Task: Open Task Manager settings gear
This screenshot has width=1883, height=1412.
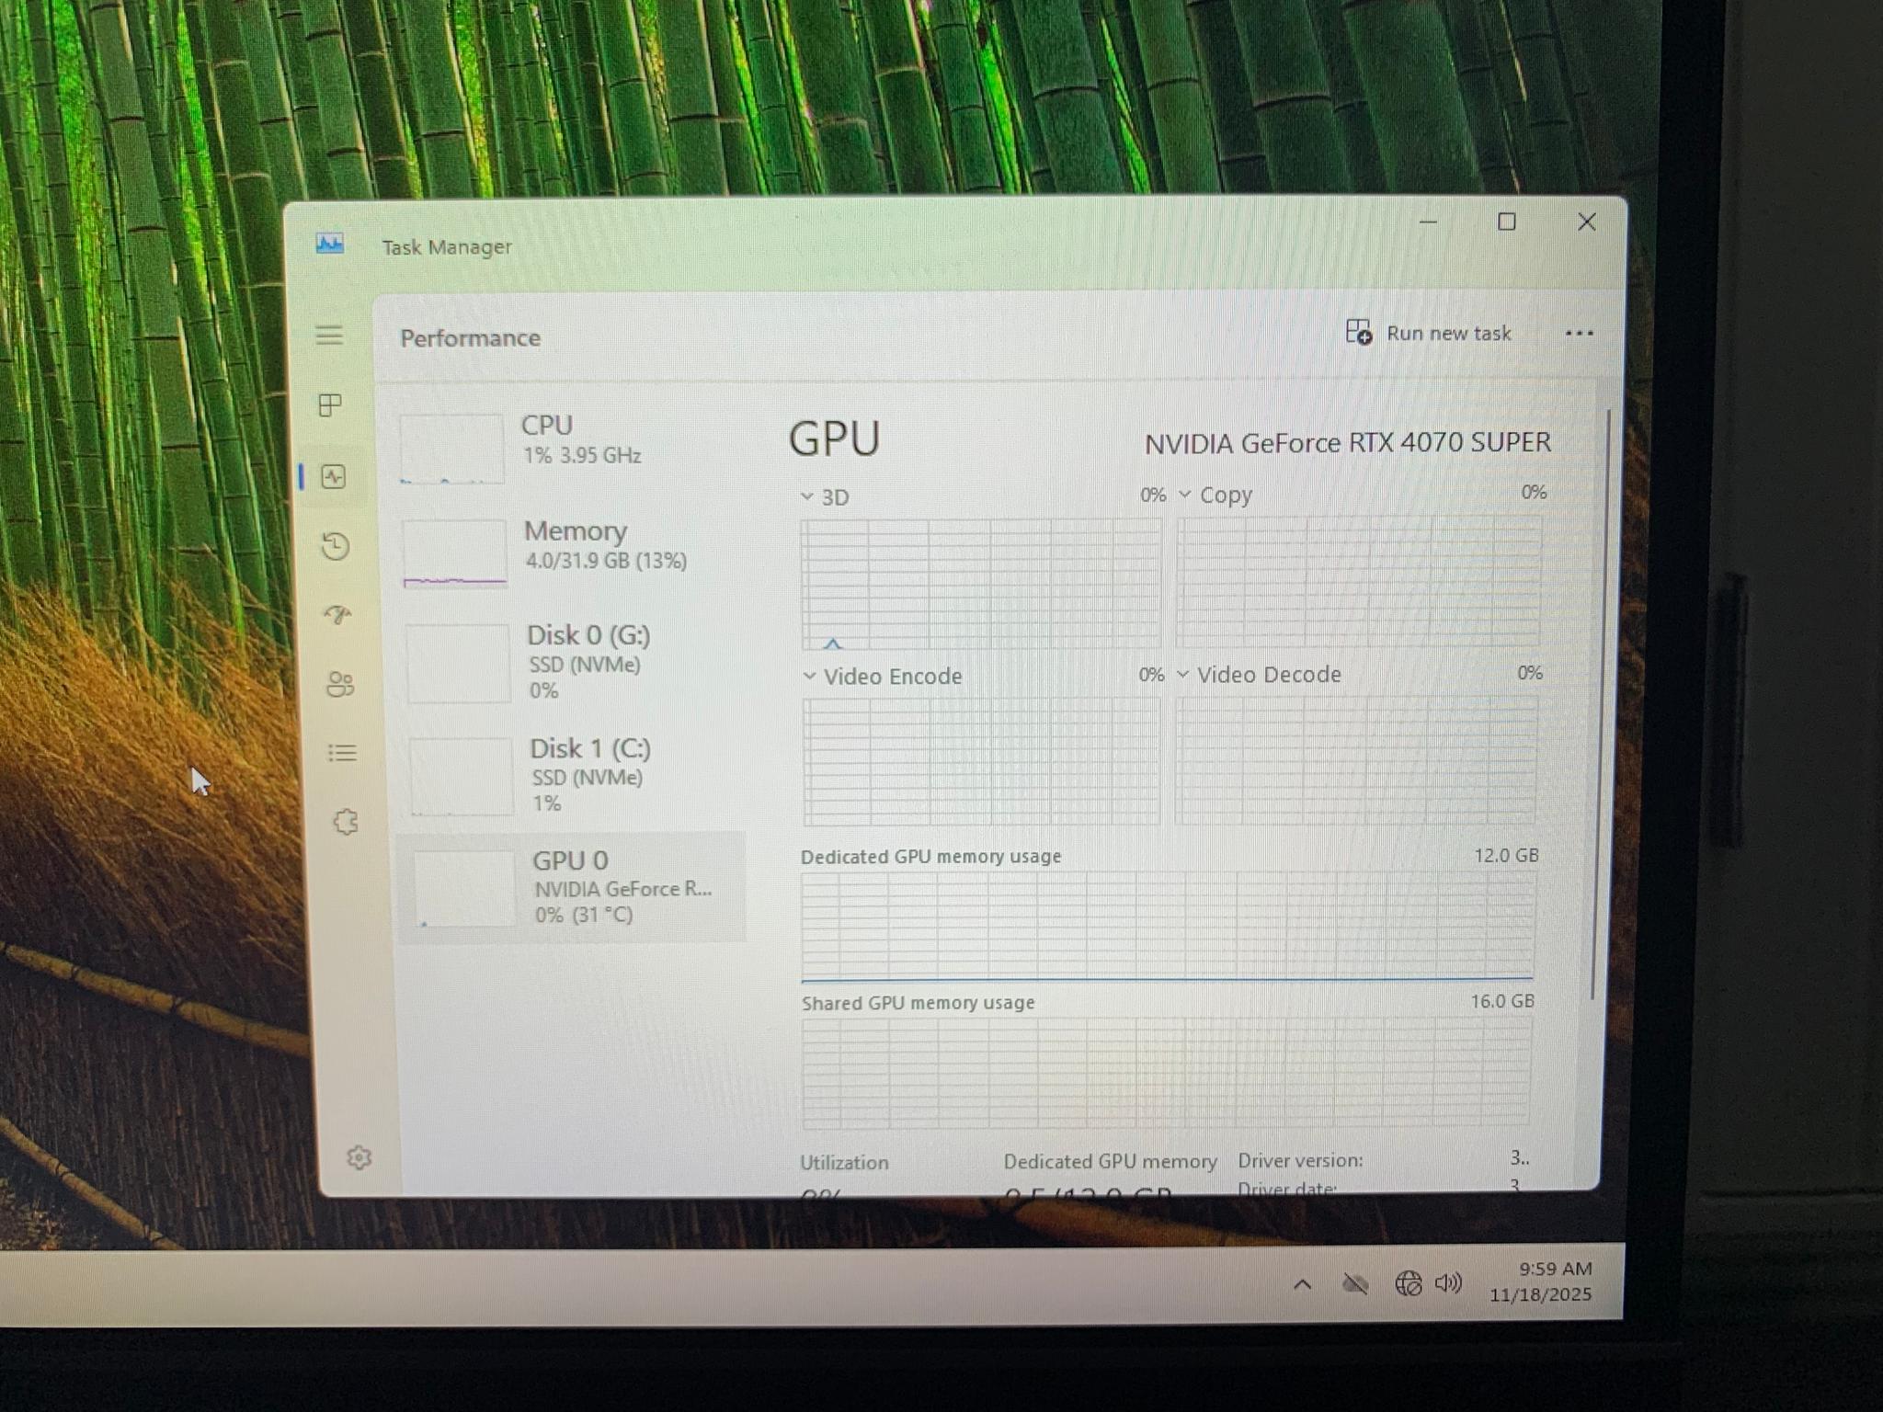Action: tap(359, 1157)
